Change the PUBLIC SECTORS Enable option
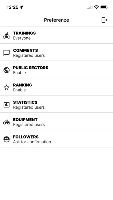113x200 pixels. point(56,70)
